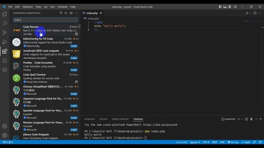Click the Extensions activity bar icon

click(5, 51)
